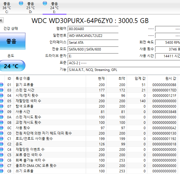This screenshot has width=180, height=180.
Task: Click status icon of row 0C 사용 횟수
Action: pos(1,128)
